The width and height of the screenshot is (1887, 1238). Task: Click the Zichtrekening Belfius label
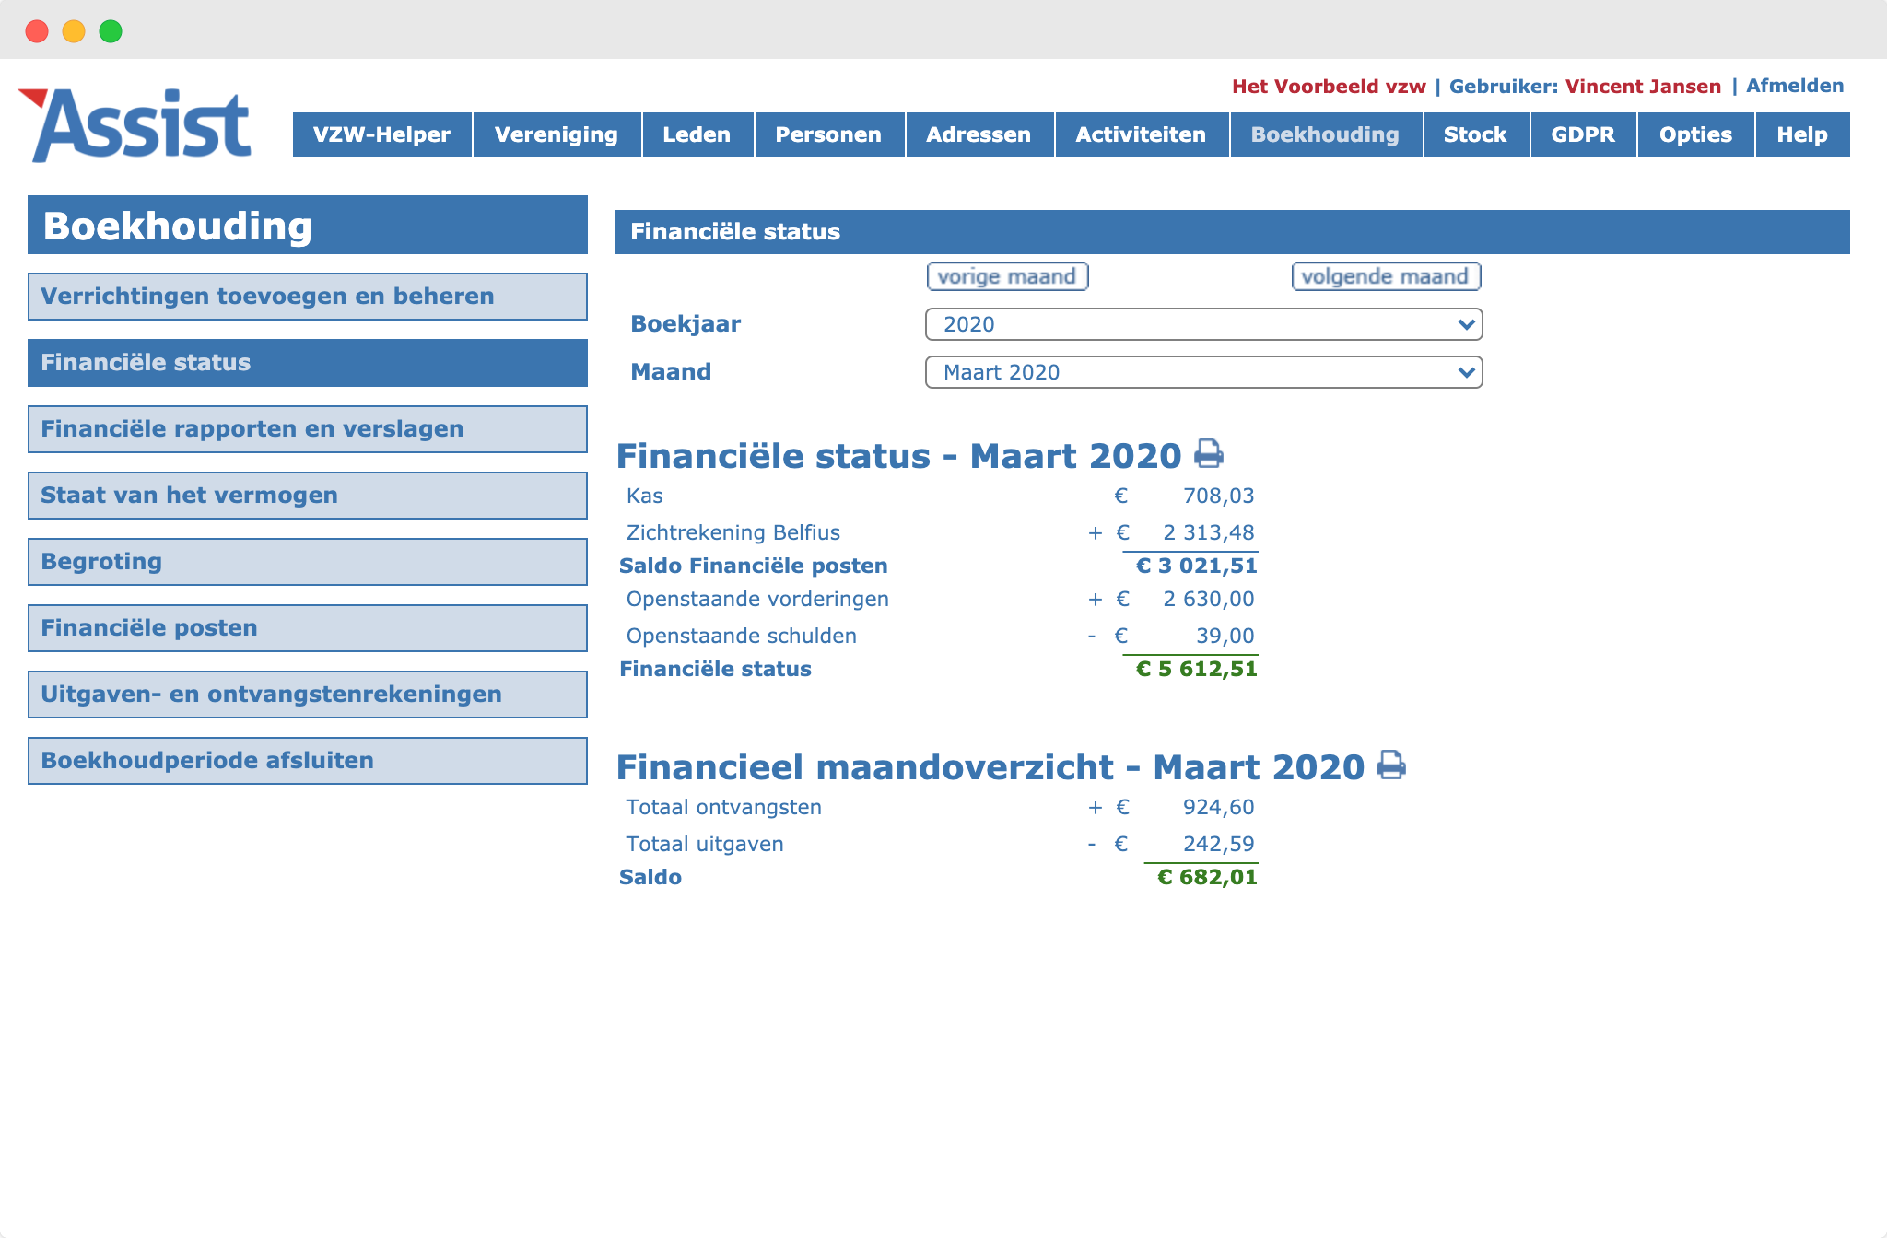point(733,532)
